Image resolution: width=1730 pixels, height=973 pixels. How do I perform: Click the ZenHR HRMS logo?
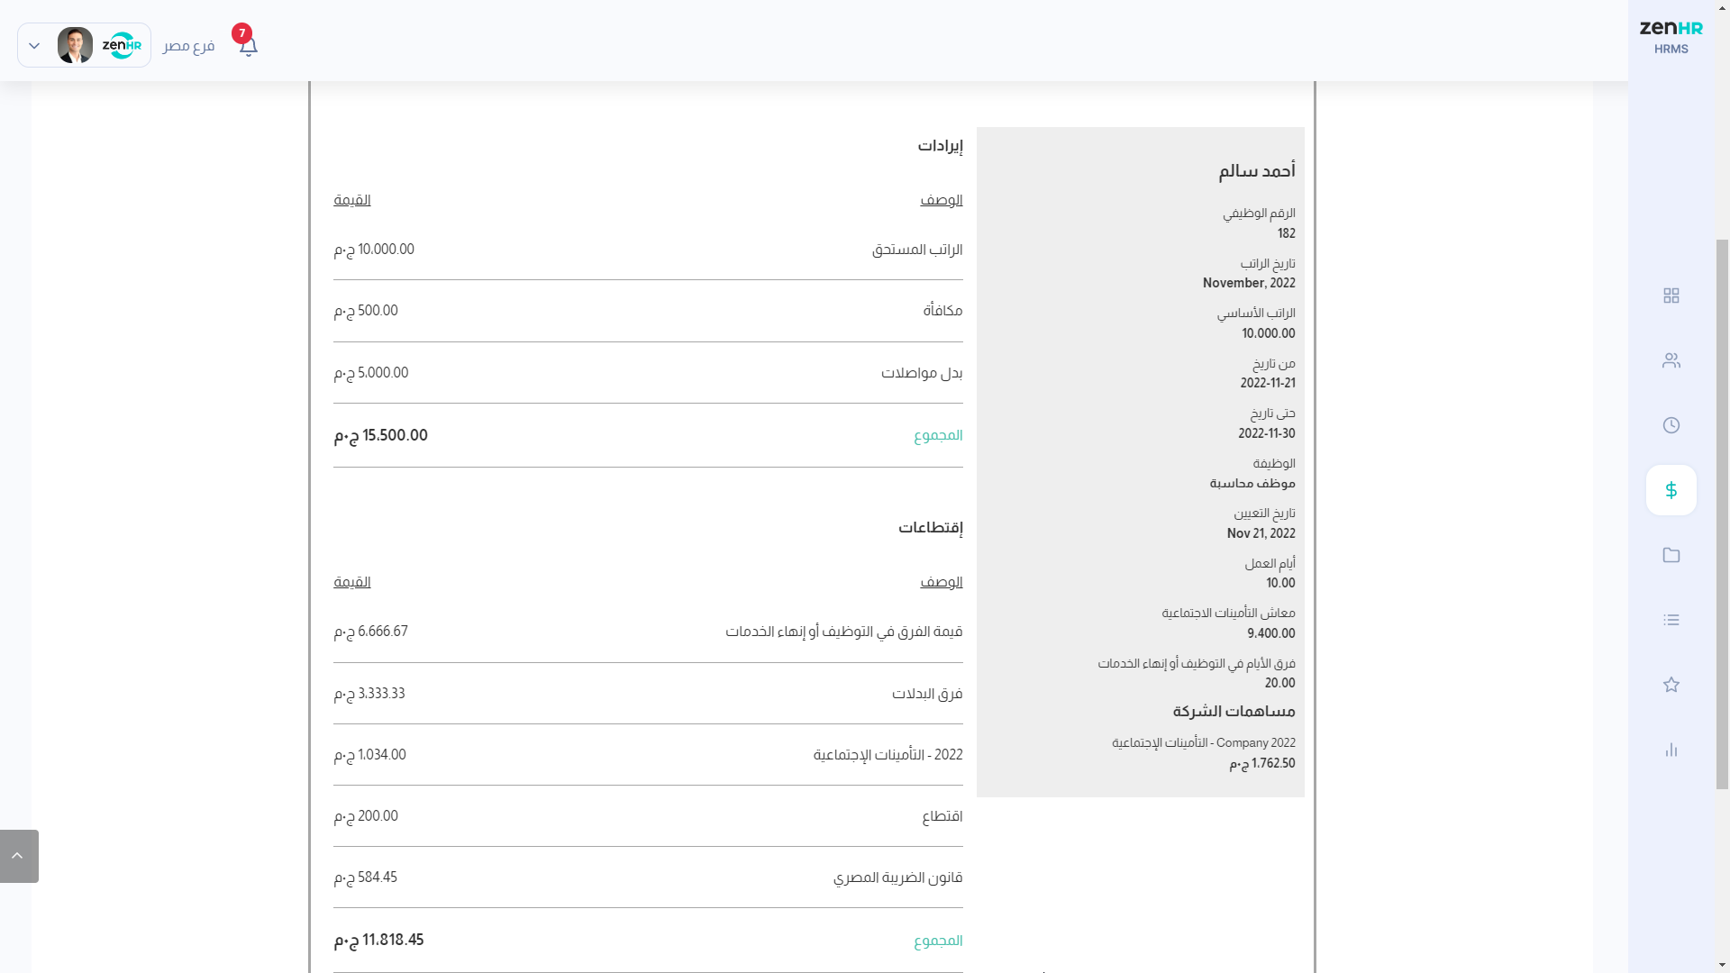pyautogui.click(x=1671, y=37)
